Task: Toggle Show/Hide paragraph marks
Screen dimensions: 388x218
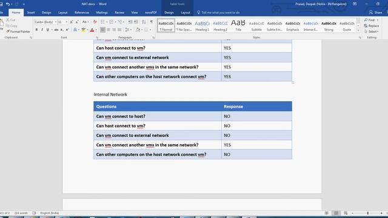Action: point(152,22)
